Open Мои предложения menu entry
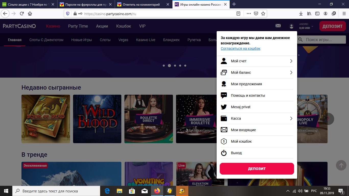Screen dimensions: 349x196 tap(257, 84)
